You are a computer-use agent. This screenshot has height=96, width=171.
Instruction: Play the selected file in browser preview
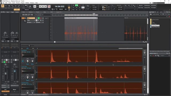(169, 14)
